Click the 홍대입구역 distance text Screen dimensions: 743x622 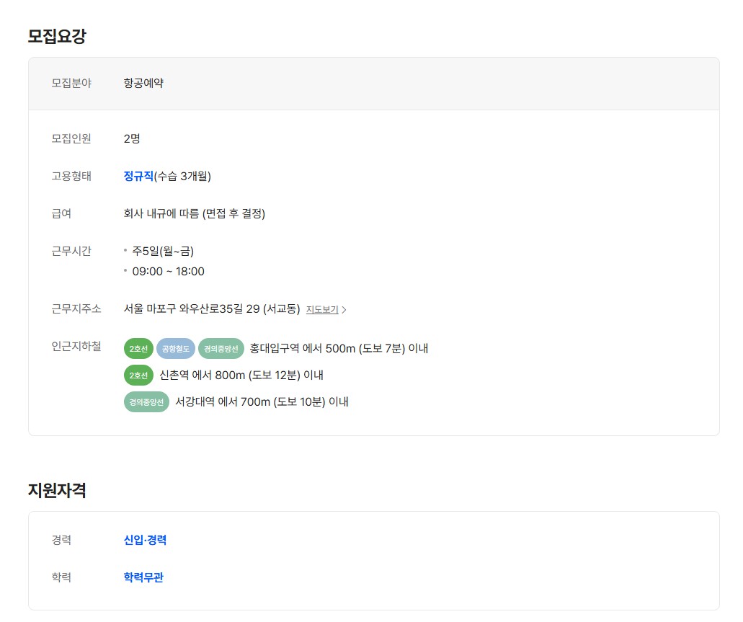(339, 349)
